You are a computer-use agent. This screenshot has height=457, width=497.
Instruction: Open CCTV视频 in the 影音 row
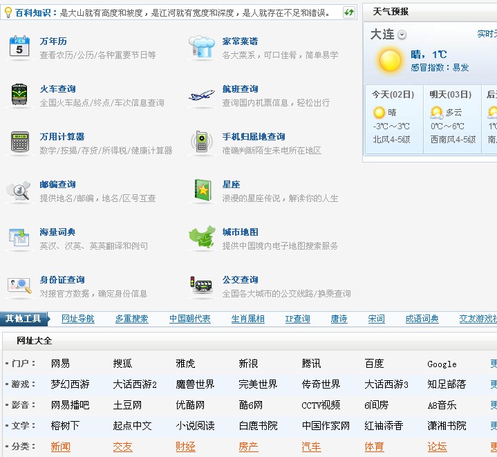(321, 405)
